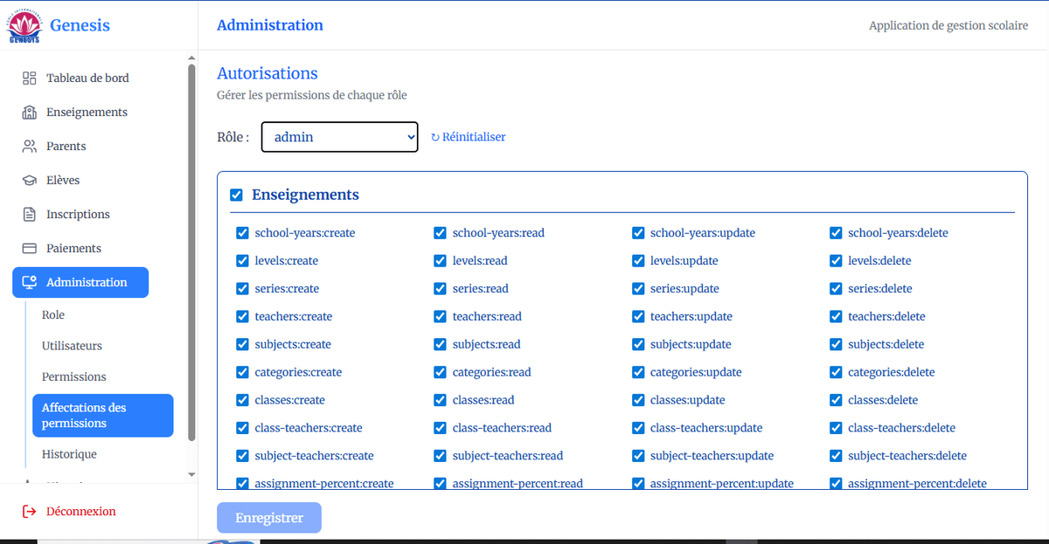Image resolution: width=1049 pixels, height=544 pixels.
Task: Click the Déconnexion logout icon
Action: coord(29,511)
